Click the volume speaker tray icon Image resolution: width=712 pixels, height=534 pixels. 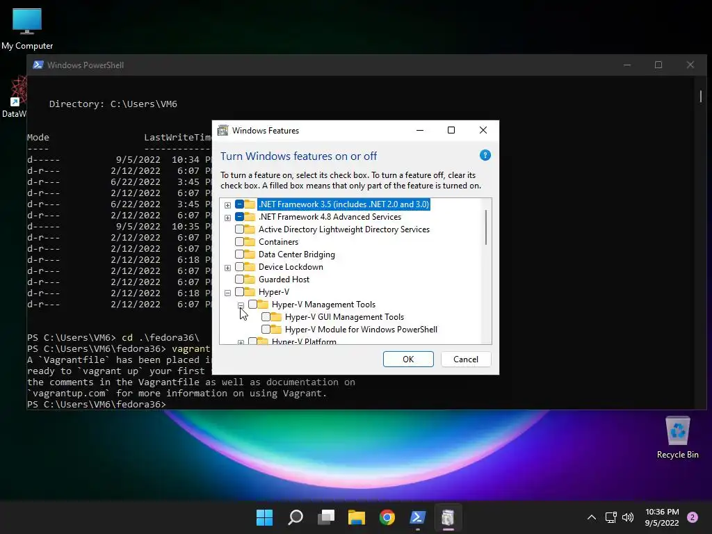(628, 517)
